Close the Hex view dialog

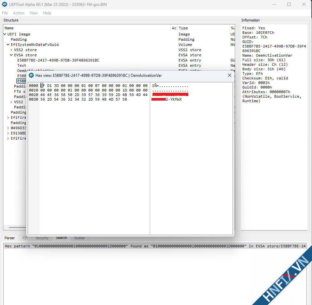pyautogui.click(x=229, y=75)
